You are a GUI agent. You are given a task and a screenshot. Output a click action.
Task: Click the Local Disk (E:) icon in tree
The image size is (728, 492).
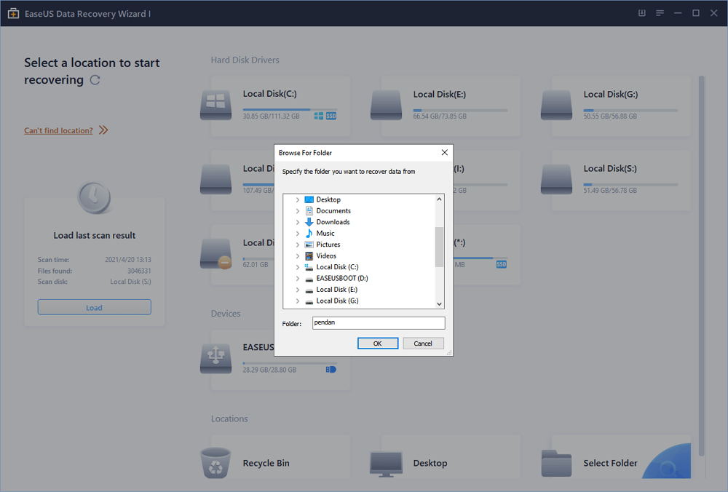309,290
